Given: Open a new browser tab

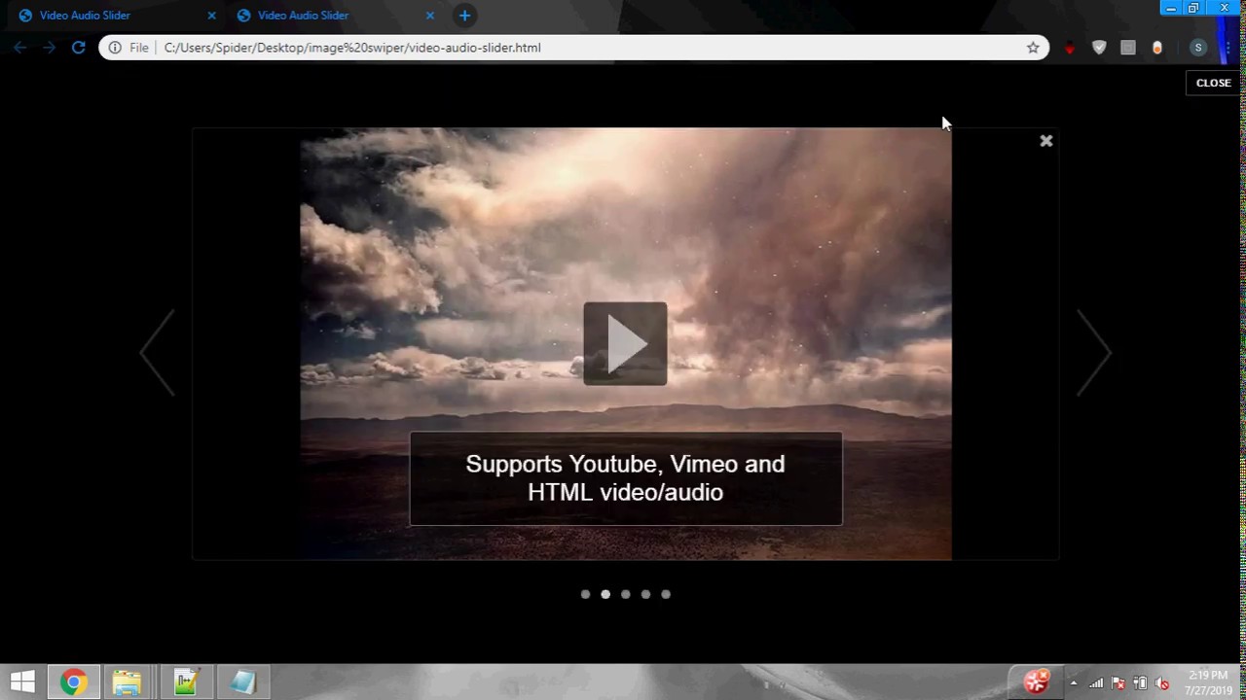Looking at the screenshot, I should point(464,16).
